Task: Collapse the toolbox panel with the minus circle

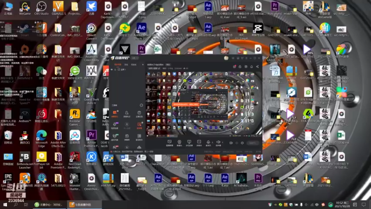Action: coord(141,105)
